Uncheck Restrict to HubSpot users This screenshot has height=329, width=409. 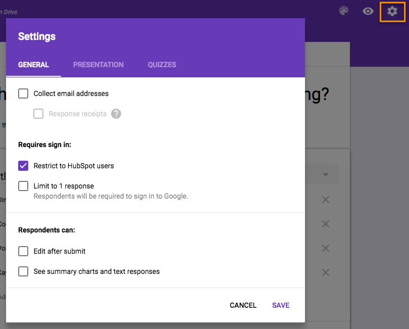click(x=23, y=166)
